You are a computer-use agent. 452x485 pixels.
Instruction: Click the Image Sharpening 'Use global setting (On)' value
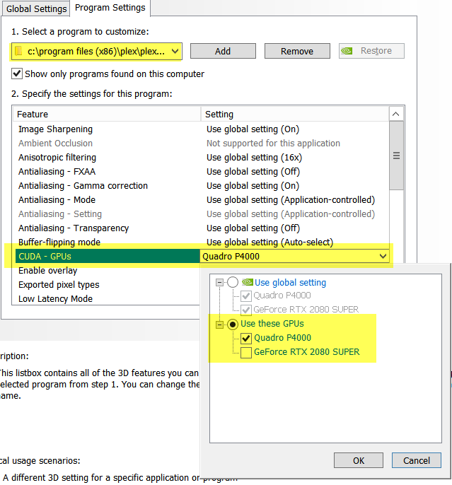point(253,129)
